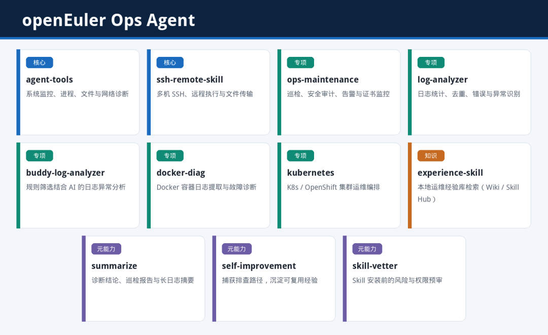Viewport: 548px width, 335px height.
Task: Click the orange 知识 badge
Action: click(431, 156)
